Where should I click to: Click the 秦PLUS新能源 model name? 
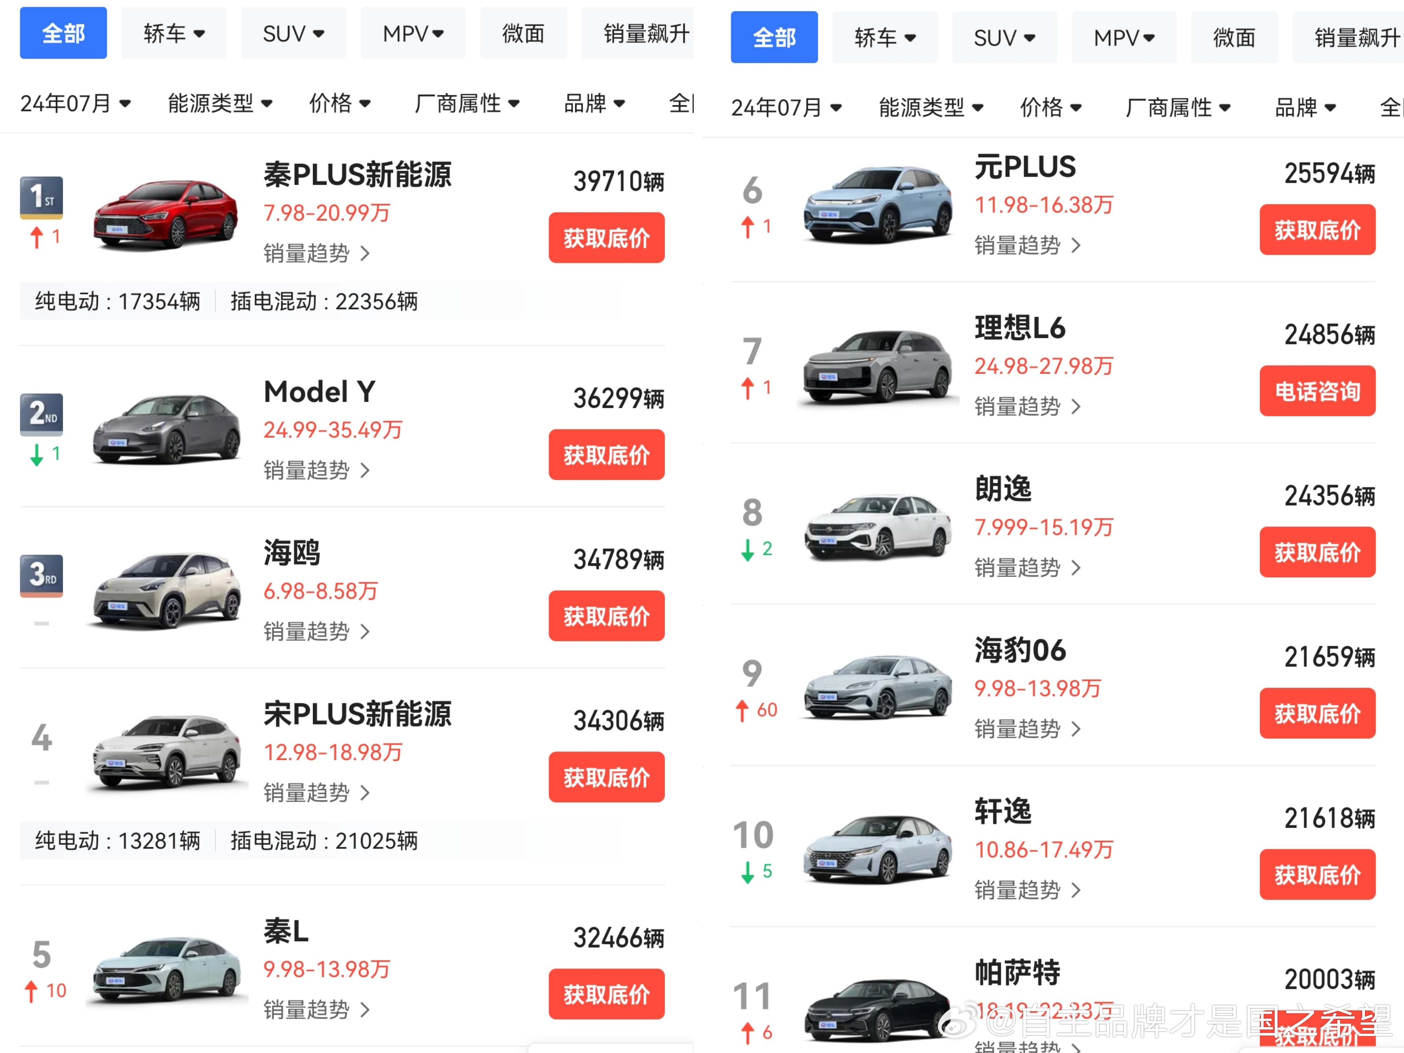coord(358,174)
